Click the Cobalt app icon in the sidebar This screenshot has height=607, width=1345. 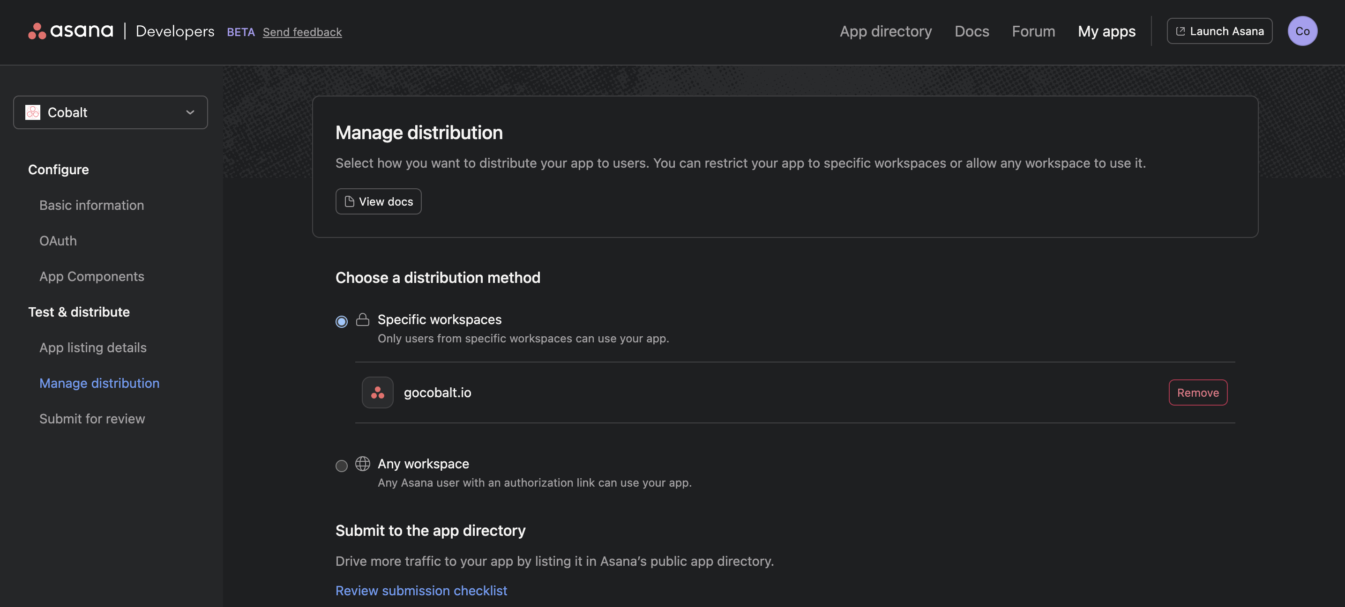(x=32, y=112)
